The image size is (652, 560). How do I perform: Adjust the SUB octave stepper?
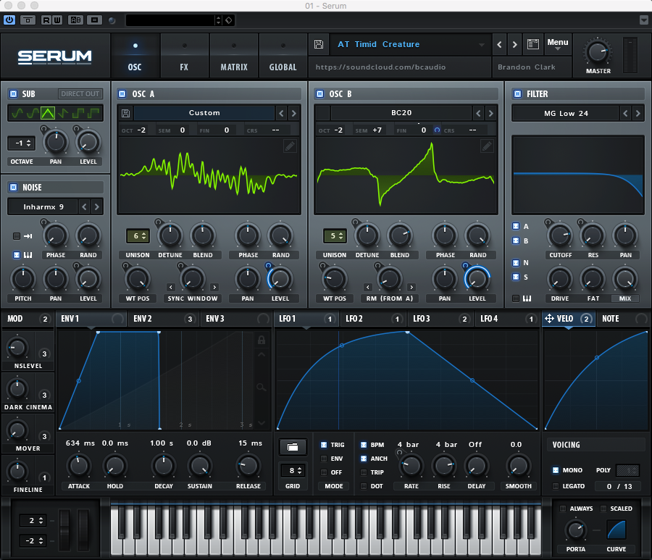pyautogui.click(x=21, y=143)
